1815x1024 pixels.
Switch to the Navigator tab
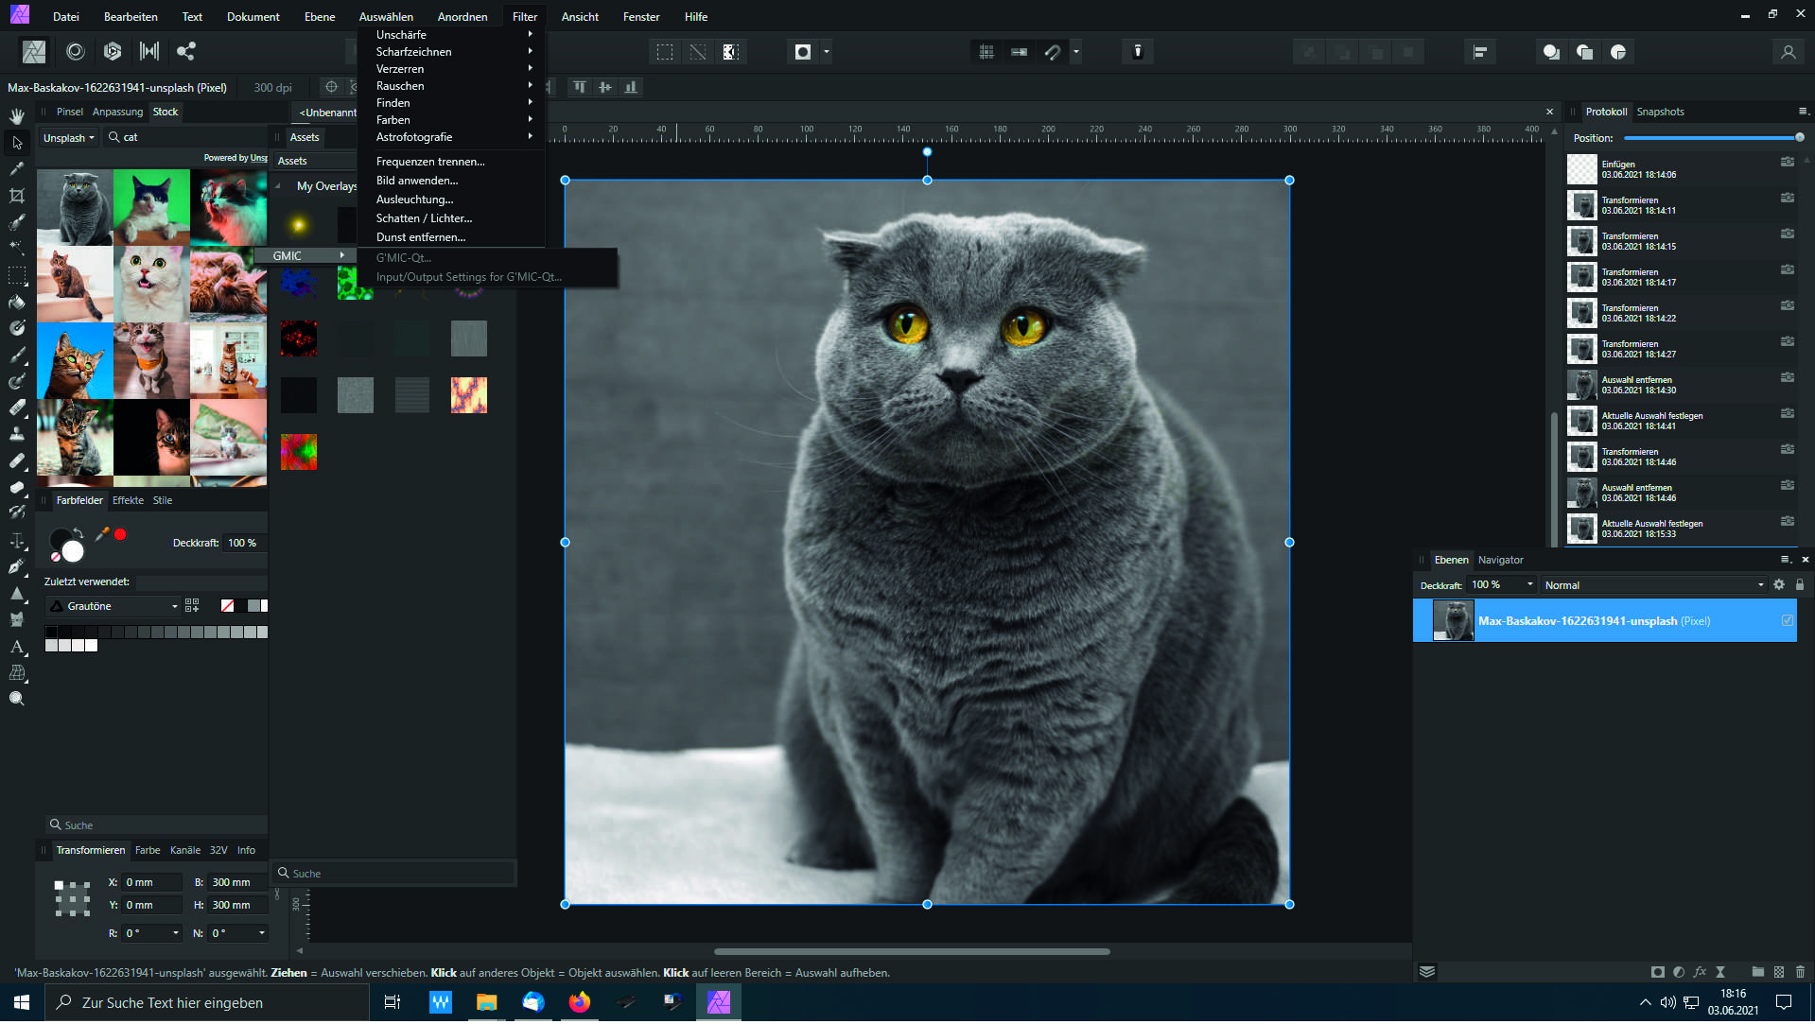(x=1500, y=560)
